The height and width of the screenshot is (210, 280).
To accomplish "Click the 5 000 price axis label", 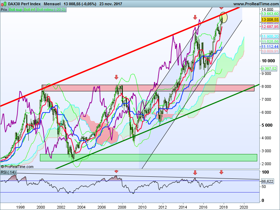I will click(x=267, y=125).
